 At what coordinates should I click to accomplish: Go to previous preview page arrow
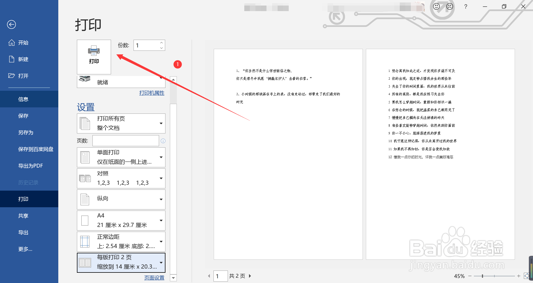[209, 276]
